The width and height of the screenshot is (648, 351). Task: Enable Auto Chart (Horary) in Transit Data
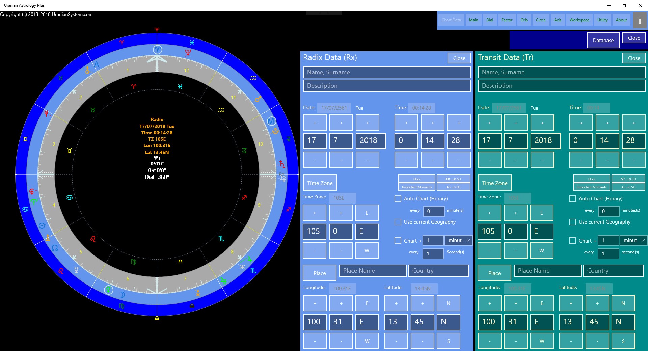click(x=573, y=199)
